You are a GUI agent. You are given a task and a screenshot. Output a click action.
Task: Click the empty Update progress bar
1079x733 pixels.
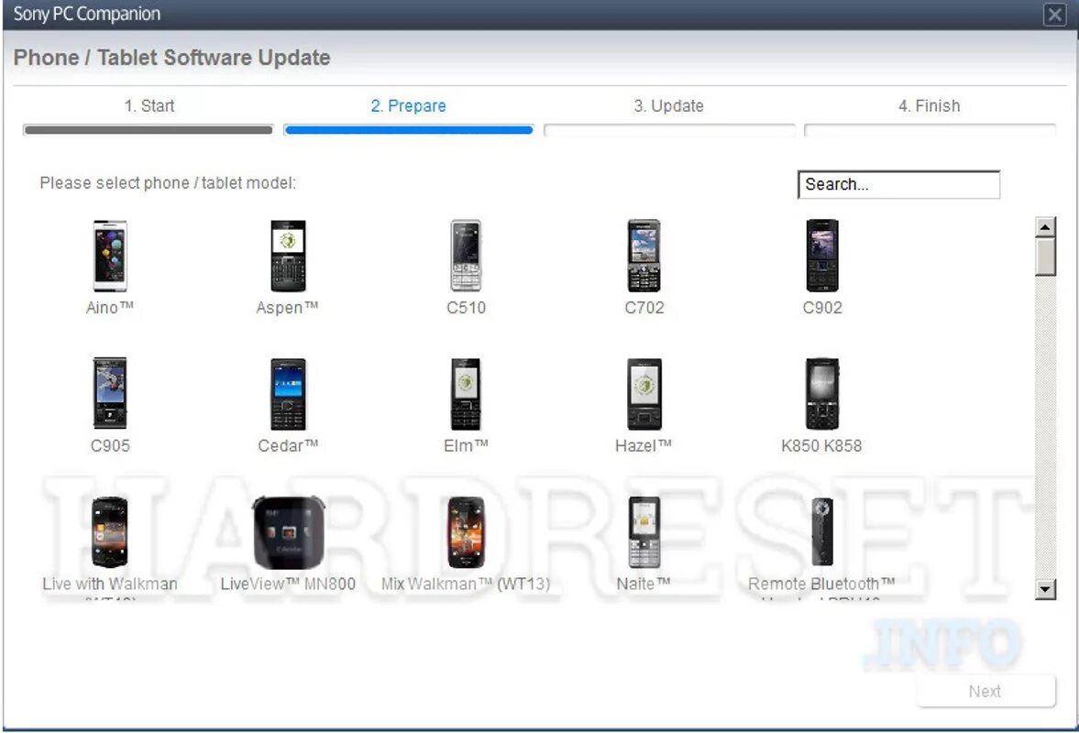click(x=669, y=129)
